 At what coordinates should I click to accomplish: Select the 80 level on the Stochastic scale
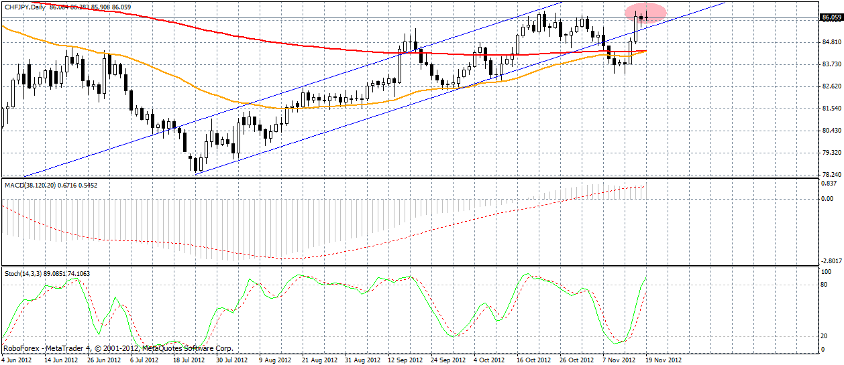click(825, 285)
